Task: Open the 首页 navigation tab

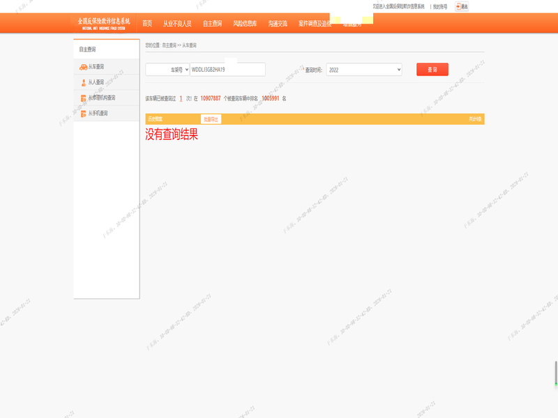Action: coord(147,24)
